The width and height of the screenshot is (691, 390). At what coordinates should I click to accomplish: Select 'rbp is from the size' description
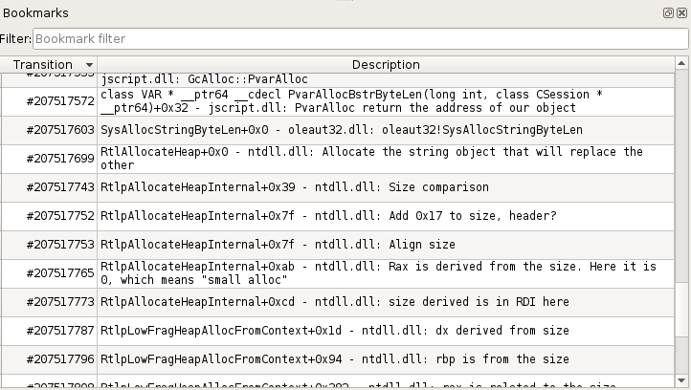[x=386, y=358]
